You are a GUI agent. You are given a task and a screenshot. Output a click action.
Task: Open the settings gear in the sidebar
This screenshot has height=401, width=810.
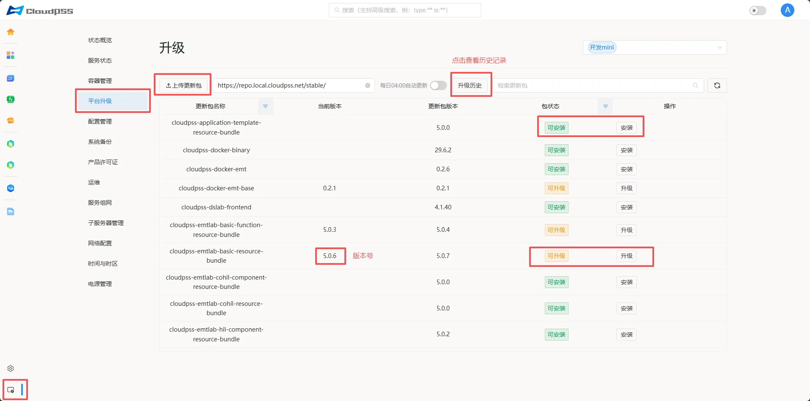[x=11, y=368]
